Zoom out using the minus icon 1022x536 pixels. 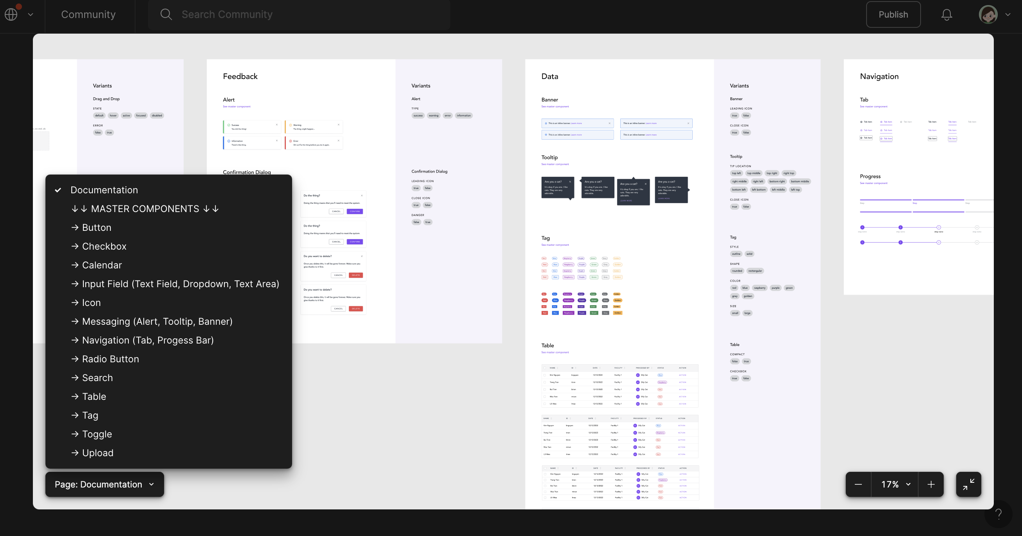pyautogui.click(x=858, y=484)
